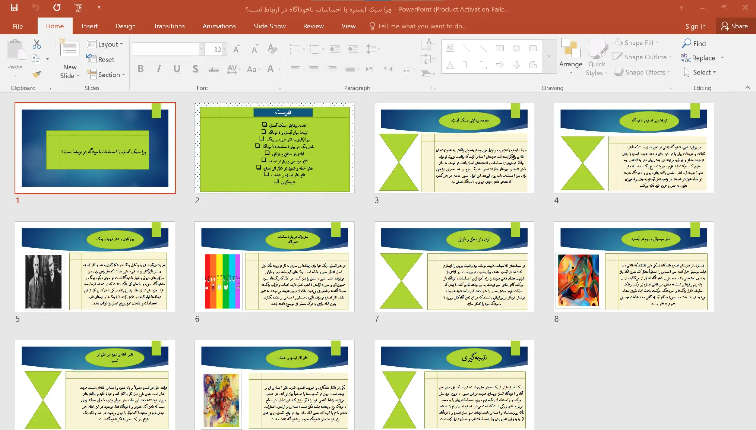The height and width of the screenshot is (430, 756).
Task: Start slideshow from beginning icon
Action: click(x=78, y=7)
